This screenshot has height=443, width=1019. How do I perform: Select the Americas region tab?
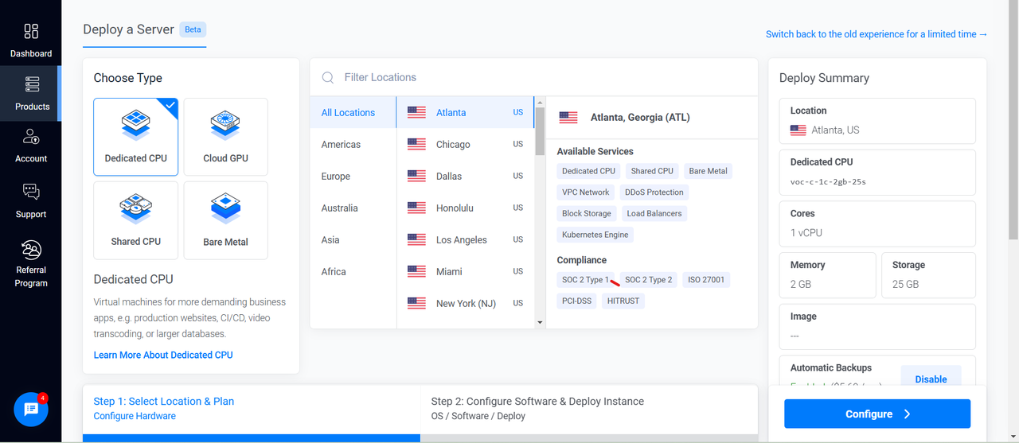click(353, 145)
